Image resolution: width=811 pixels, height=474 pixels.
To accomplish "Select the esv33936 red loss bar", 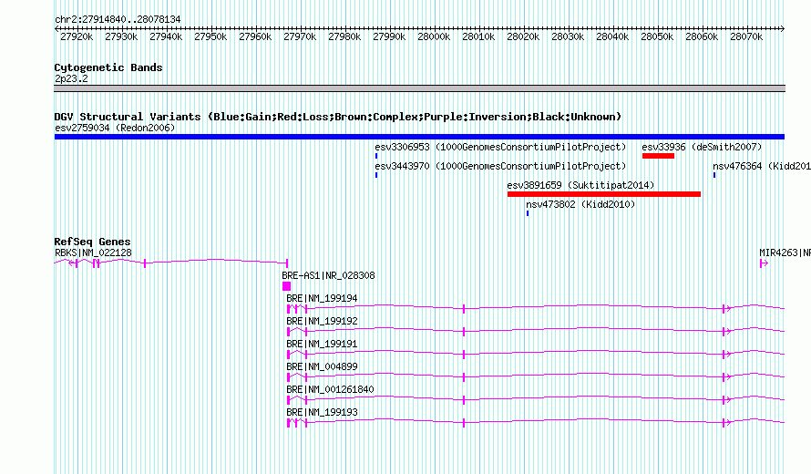I will point(658,156).
